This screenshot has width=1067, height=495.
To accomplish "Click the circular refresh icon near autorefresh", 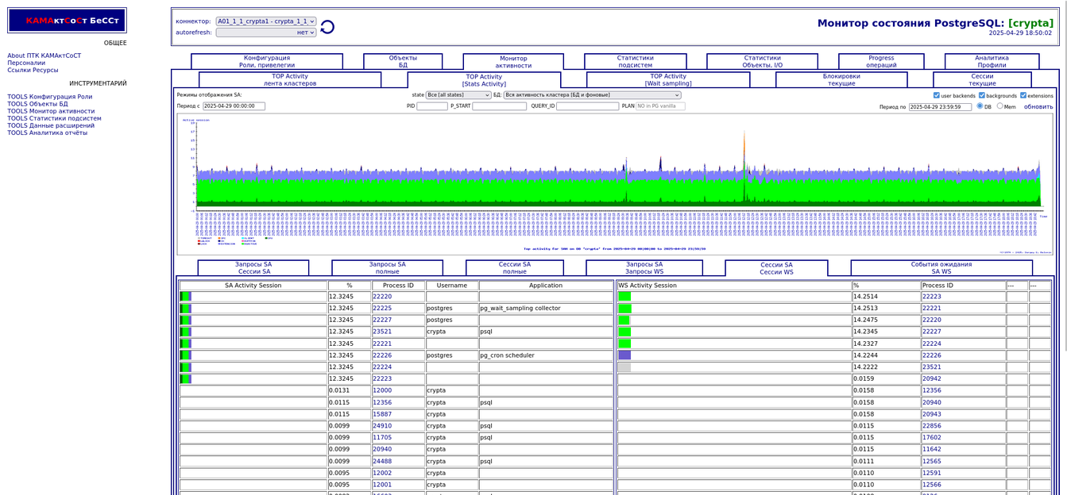I will [x=327, y=27].
